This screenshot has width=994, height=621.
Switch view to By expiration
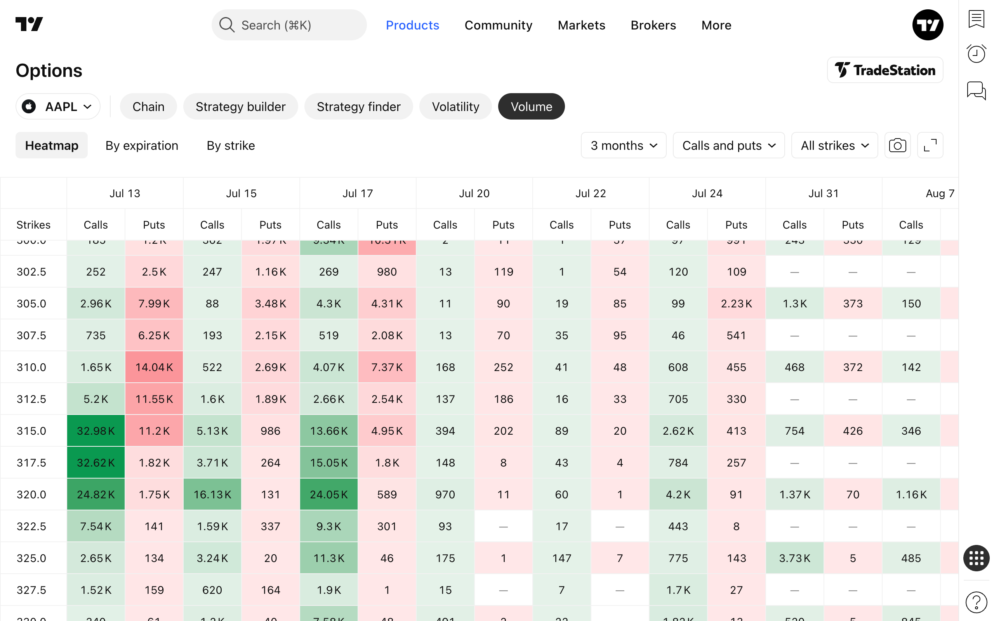(x=142, y=146)
